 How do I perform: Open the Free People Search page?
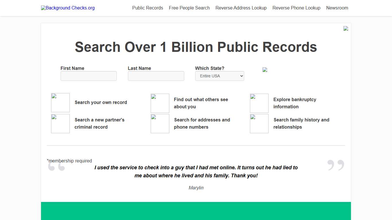pyautogui.click(x=189, y=8)
